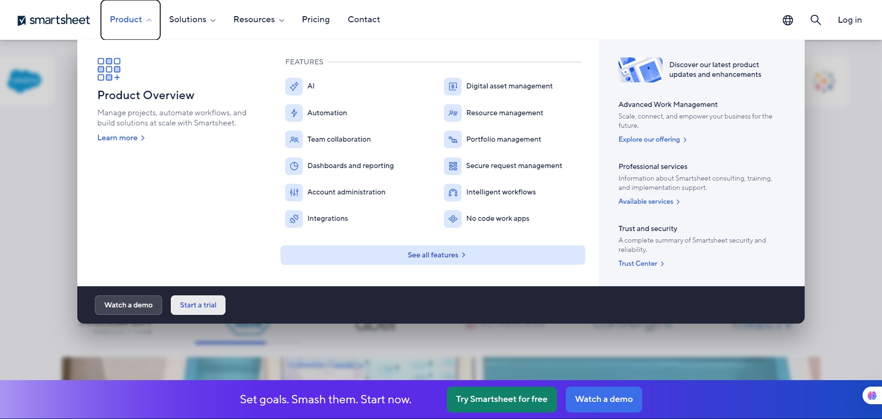882x419 pixels.
Task: Click Discover our latest product updates text
Action: tap(715, 69)
